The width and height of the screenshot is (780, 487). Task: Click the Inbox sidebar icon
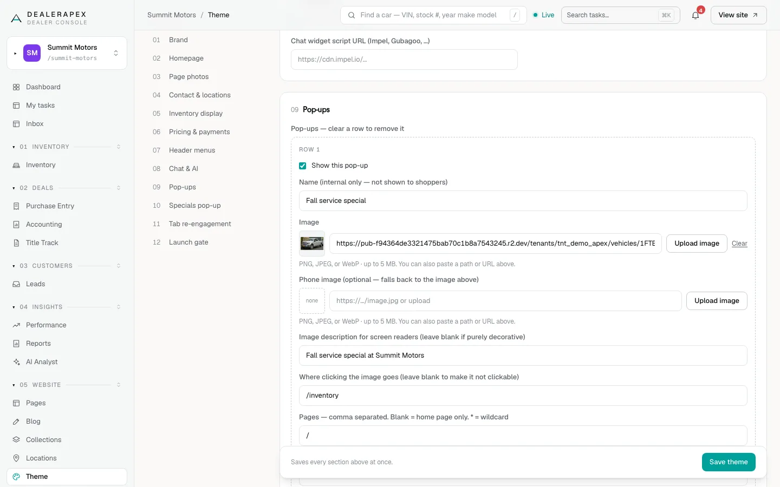coord(16,124)
